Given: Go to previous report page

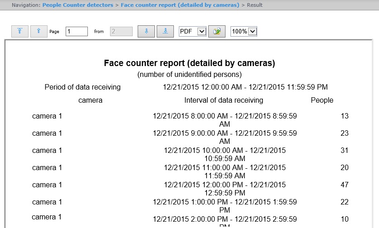Looking at the screenshot, I should point(39,32).
